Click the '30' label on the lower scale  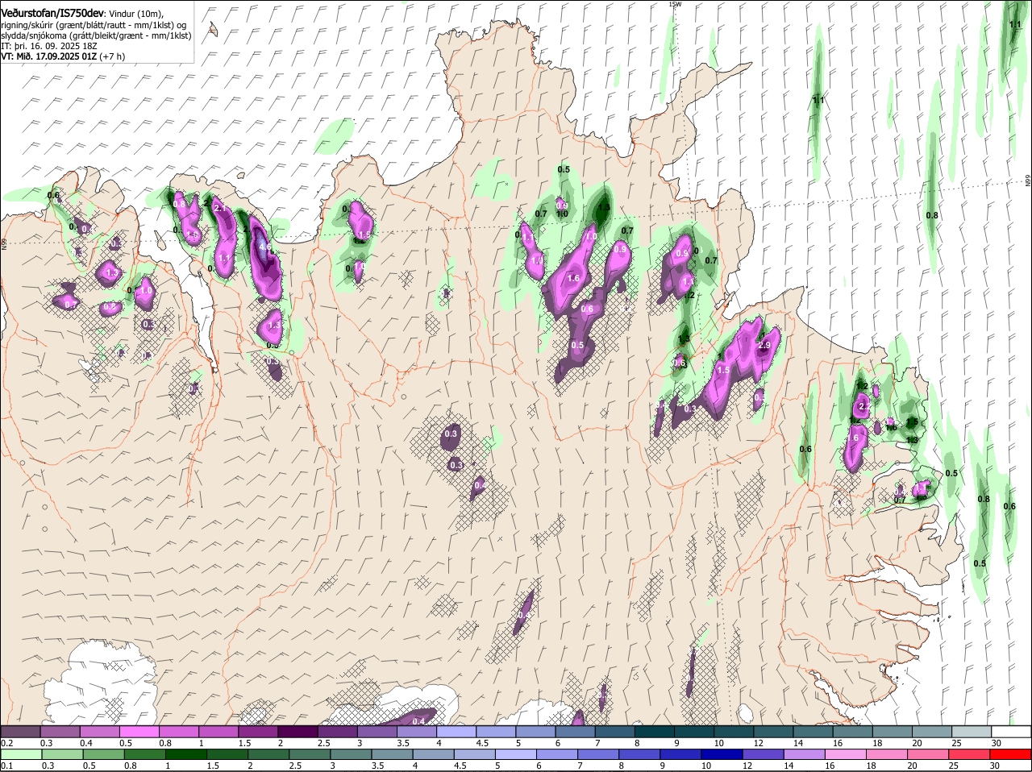click(x=994, y=766)
